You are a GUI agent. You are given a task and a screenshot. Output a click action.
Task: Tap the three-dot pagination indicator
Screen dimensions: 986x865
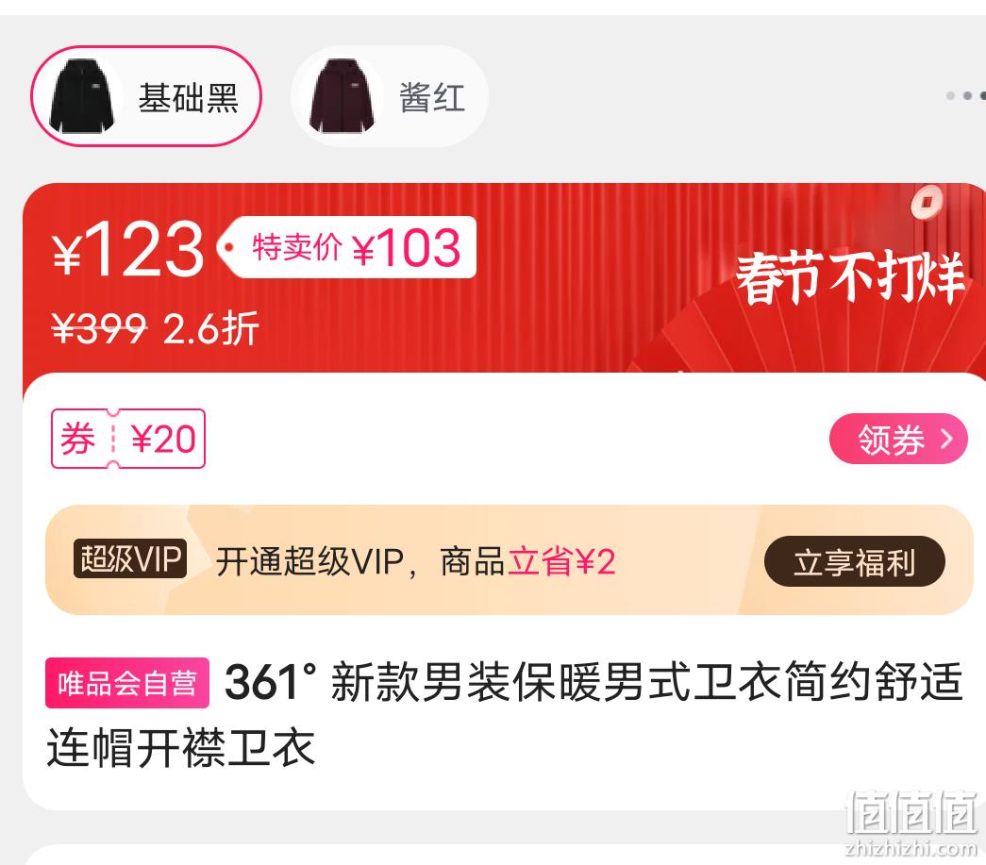point(966,95)
